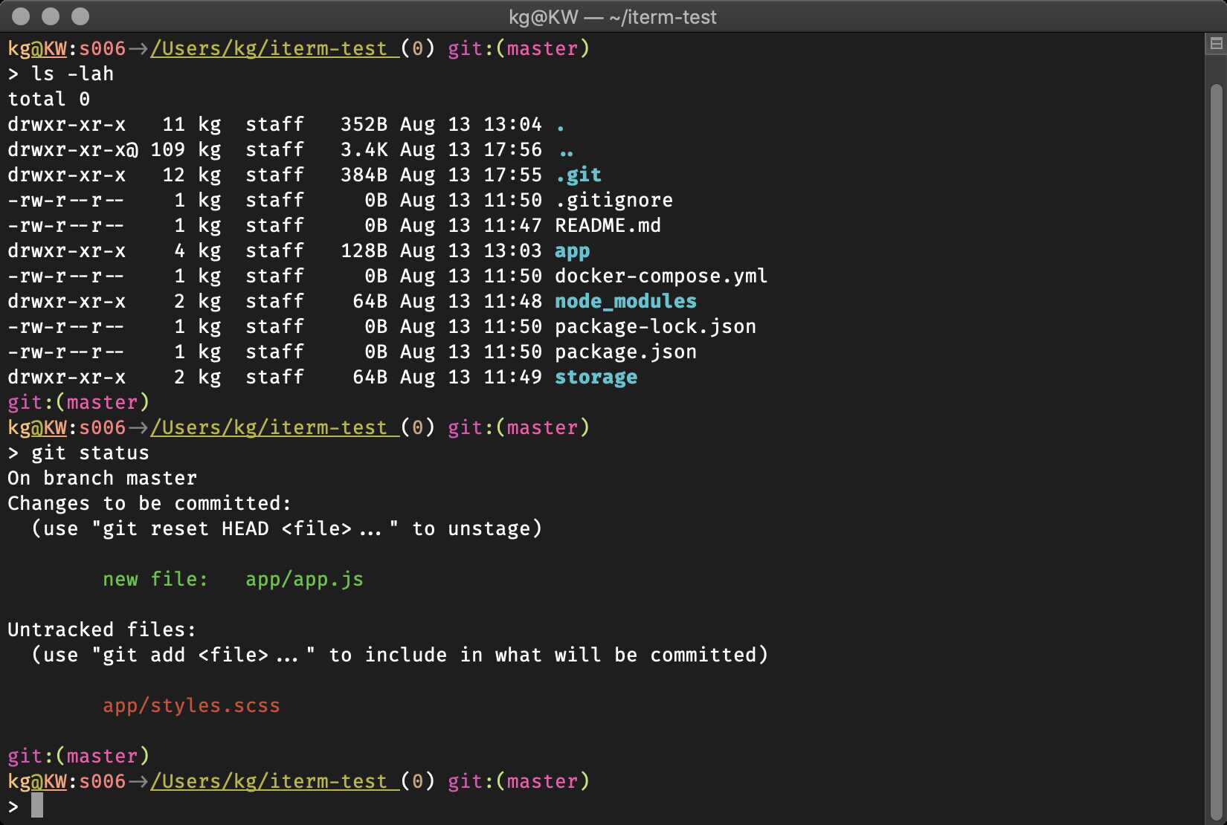Click the green 'new file:' label
Screen dimensions: 1227x825
pos(156,579)
